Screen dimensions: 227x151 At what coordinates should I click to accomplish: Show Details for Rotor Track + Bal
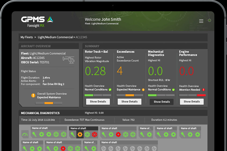click(98, 102)
